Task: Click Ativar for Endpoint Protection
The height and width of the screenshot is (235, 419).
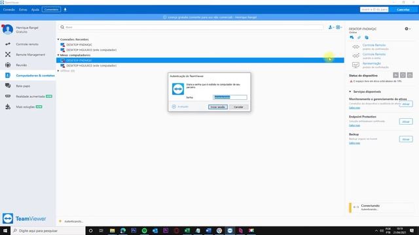Action: pos(406,121)
